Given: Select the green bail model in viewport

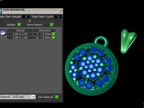Looking at the screenshot, I should (x=128, y=41).
